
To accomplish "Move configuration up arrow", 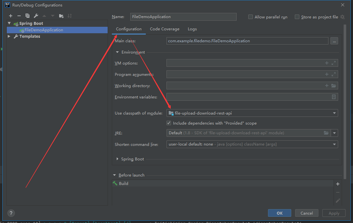I will pyautogui.click(x=44, y=16).
